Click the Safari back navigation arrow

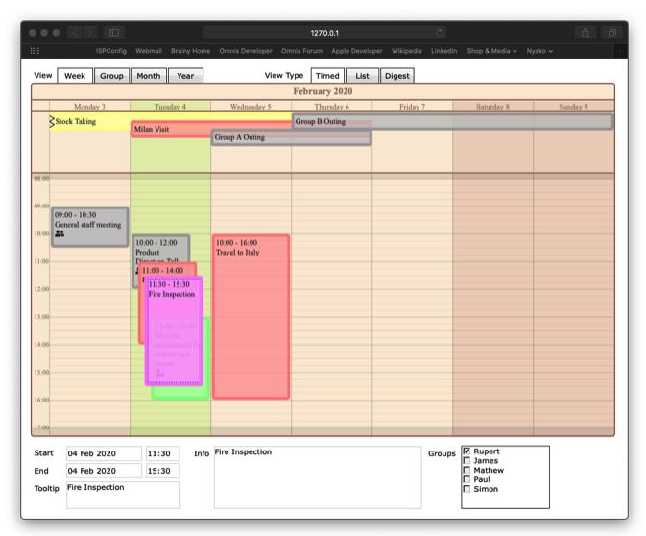point(75,33)
